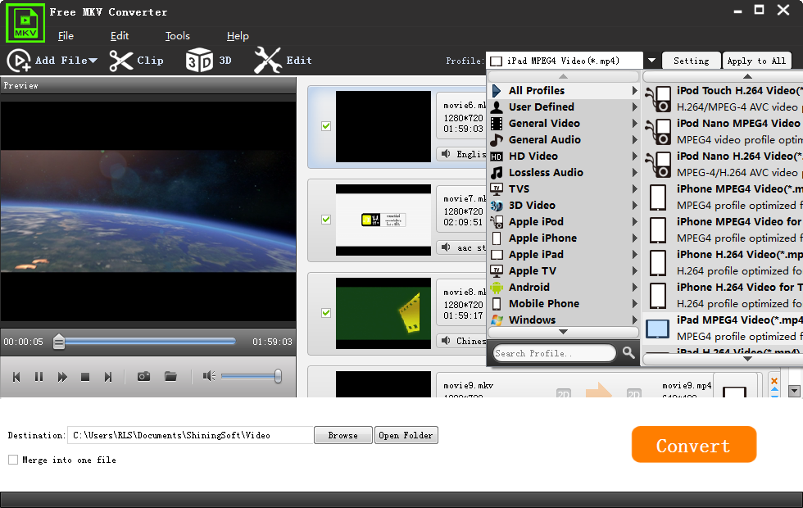Select iPod Nano H.264 Video profile icon

(659, 165)
